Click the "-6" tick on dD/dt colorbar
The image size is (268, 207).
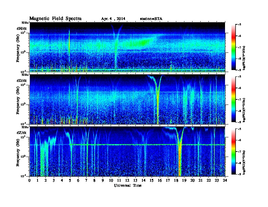(x=240, y=88)
